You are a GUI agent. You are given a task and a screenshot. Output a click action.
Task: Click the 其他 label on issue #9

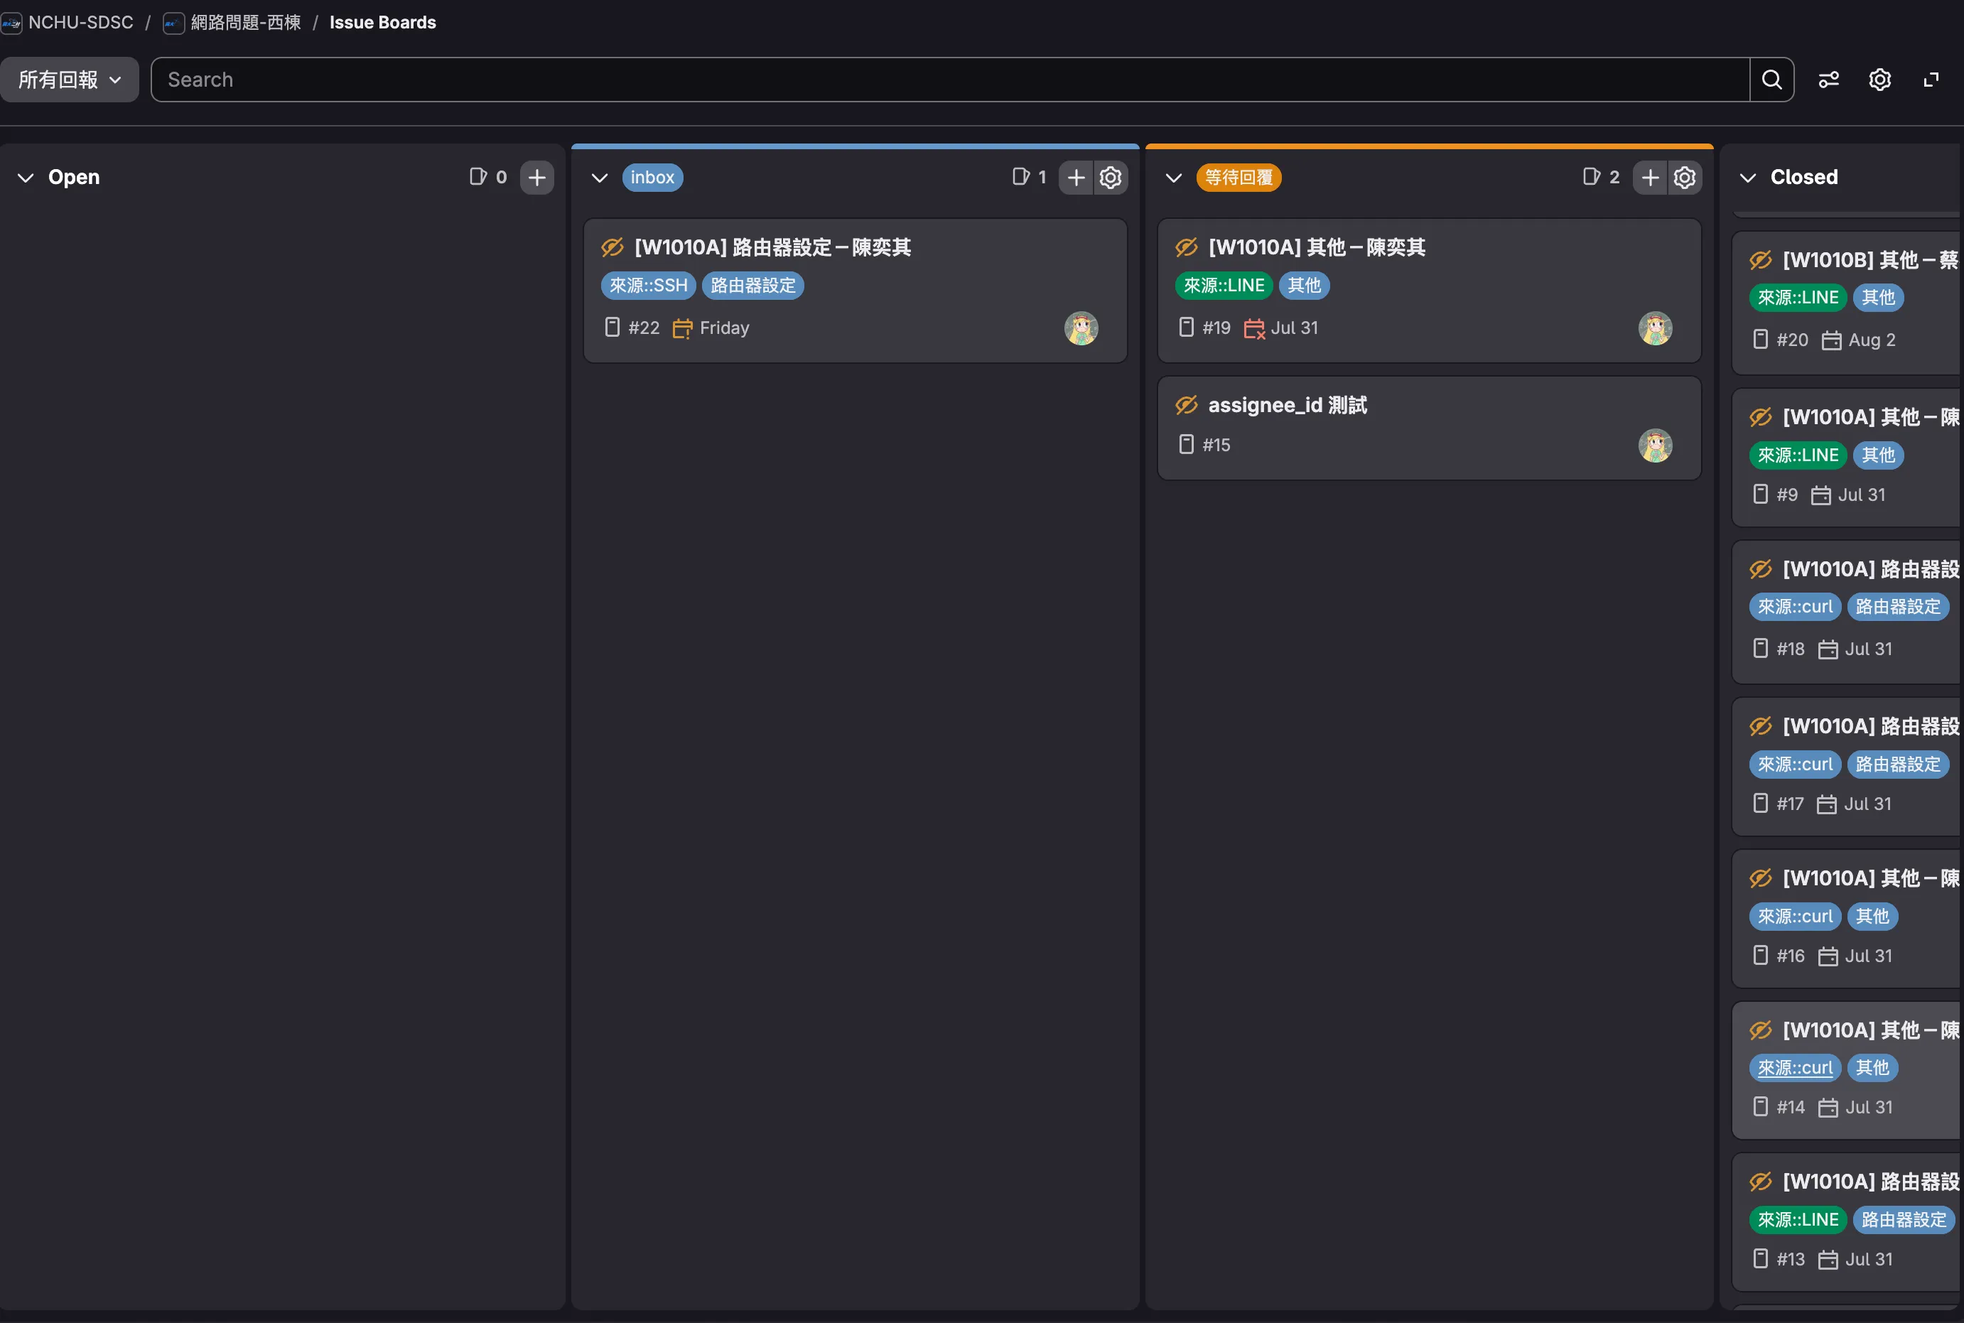tap(1878, 455)
